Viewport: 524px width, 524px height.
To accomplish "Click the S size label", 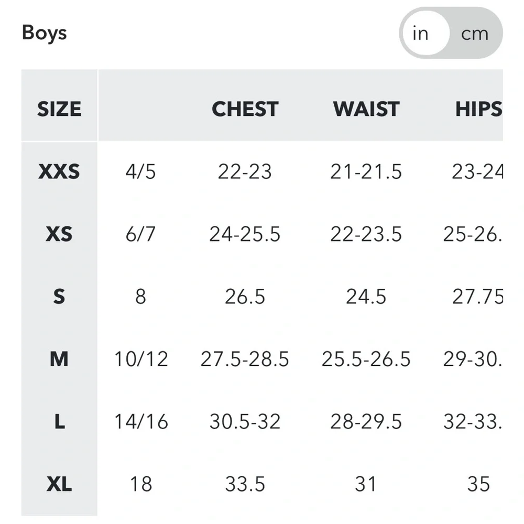I will coord(59,297).
